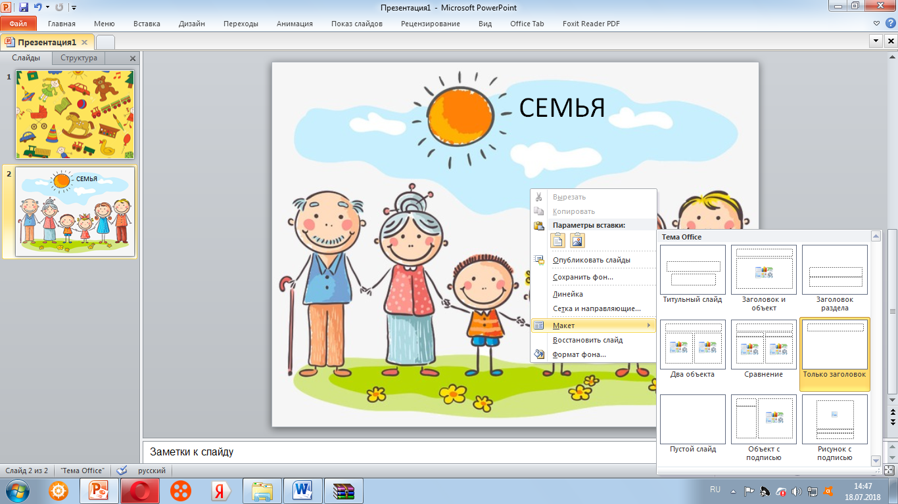Toggle the Линейка ruler option

click(x=567, y=294)
